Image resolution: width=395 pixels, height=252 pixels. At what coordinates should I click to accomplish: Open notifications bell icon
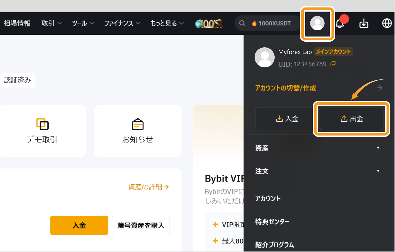pyautogui.click(x=340, y=24)
